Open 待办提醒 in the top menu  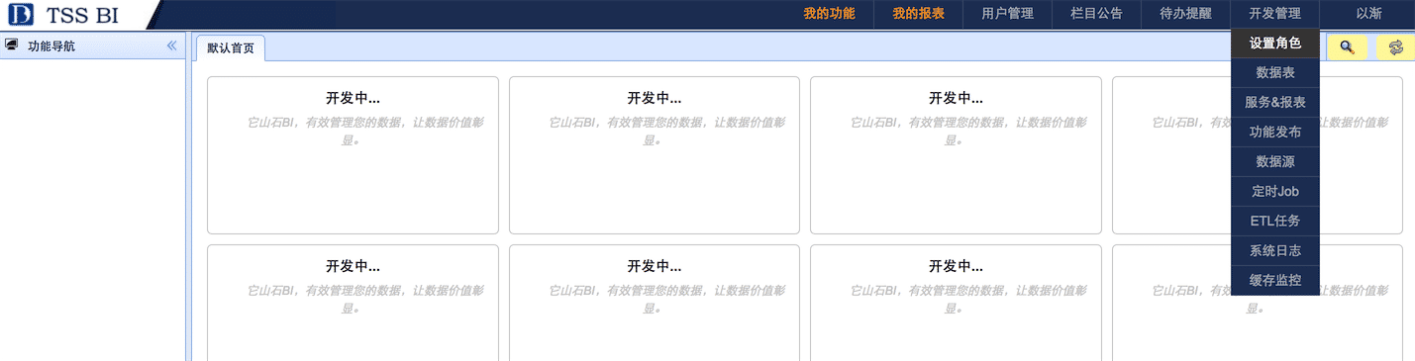1185,14
